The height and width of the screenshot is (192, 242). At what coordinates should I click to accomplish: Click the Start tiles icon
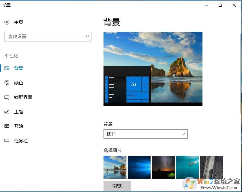click(x=7, y=126)
